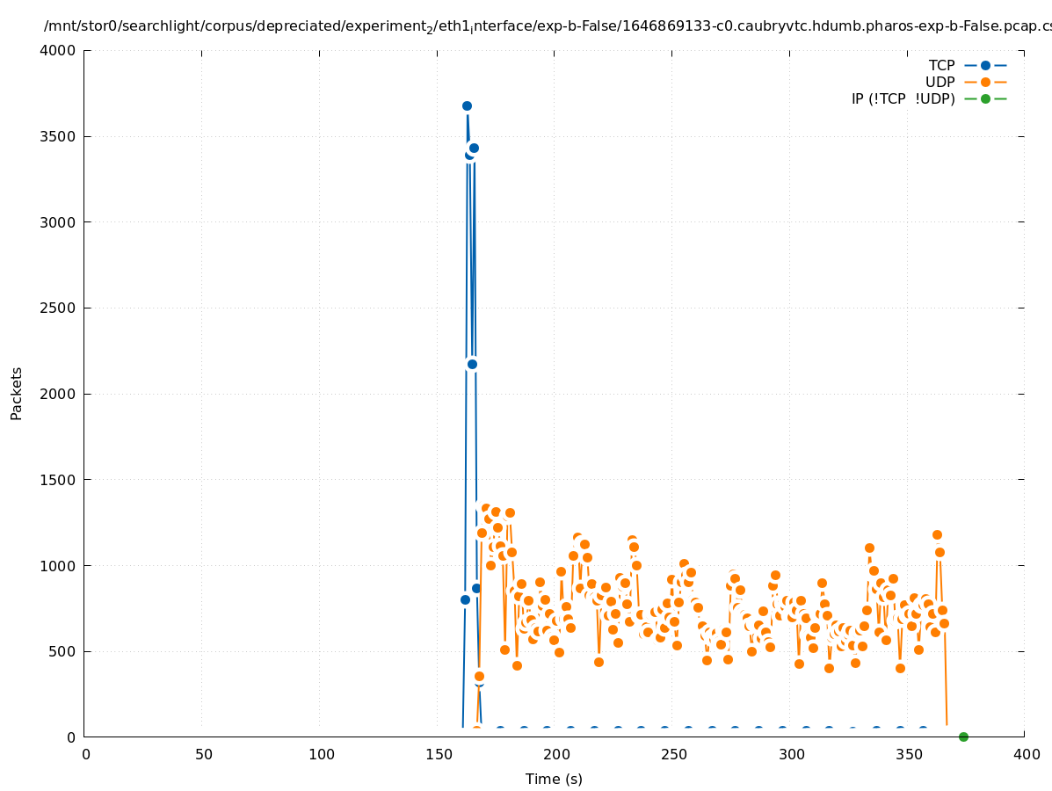Click the Time (s) x-axis label

[x=554, y=779]
